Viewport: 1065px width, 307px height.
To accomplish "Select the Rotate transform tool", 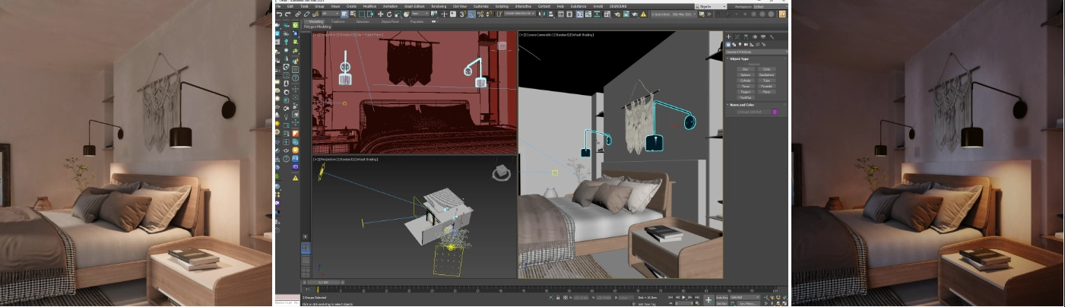I will tap(389, 14).
